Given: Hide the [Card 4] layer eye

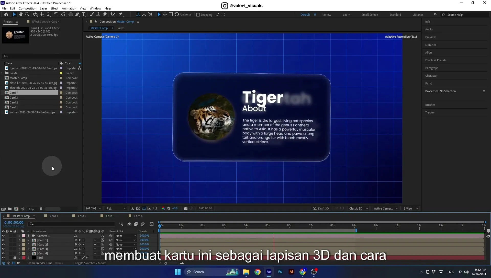Looking at the screenshot, I should (3, 253).
